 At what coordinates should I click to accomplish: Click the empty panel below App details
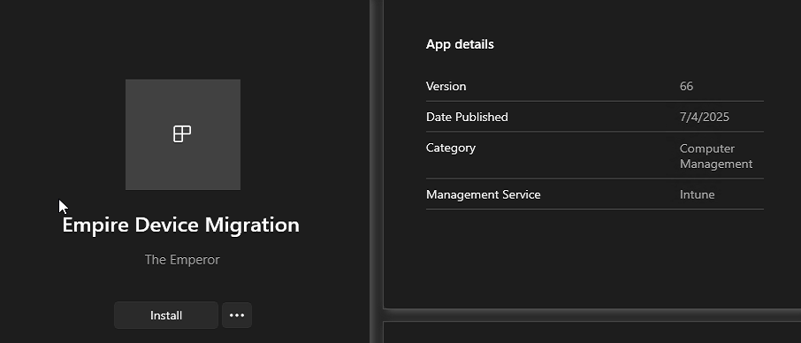[x=592, y=258]
